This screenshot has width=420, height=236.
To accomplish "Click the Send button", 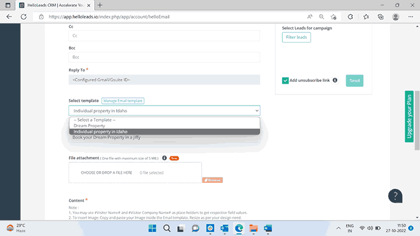I will (355, 81).
